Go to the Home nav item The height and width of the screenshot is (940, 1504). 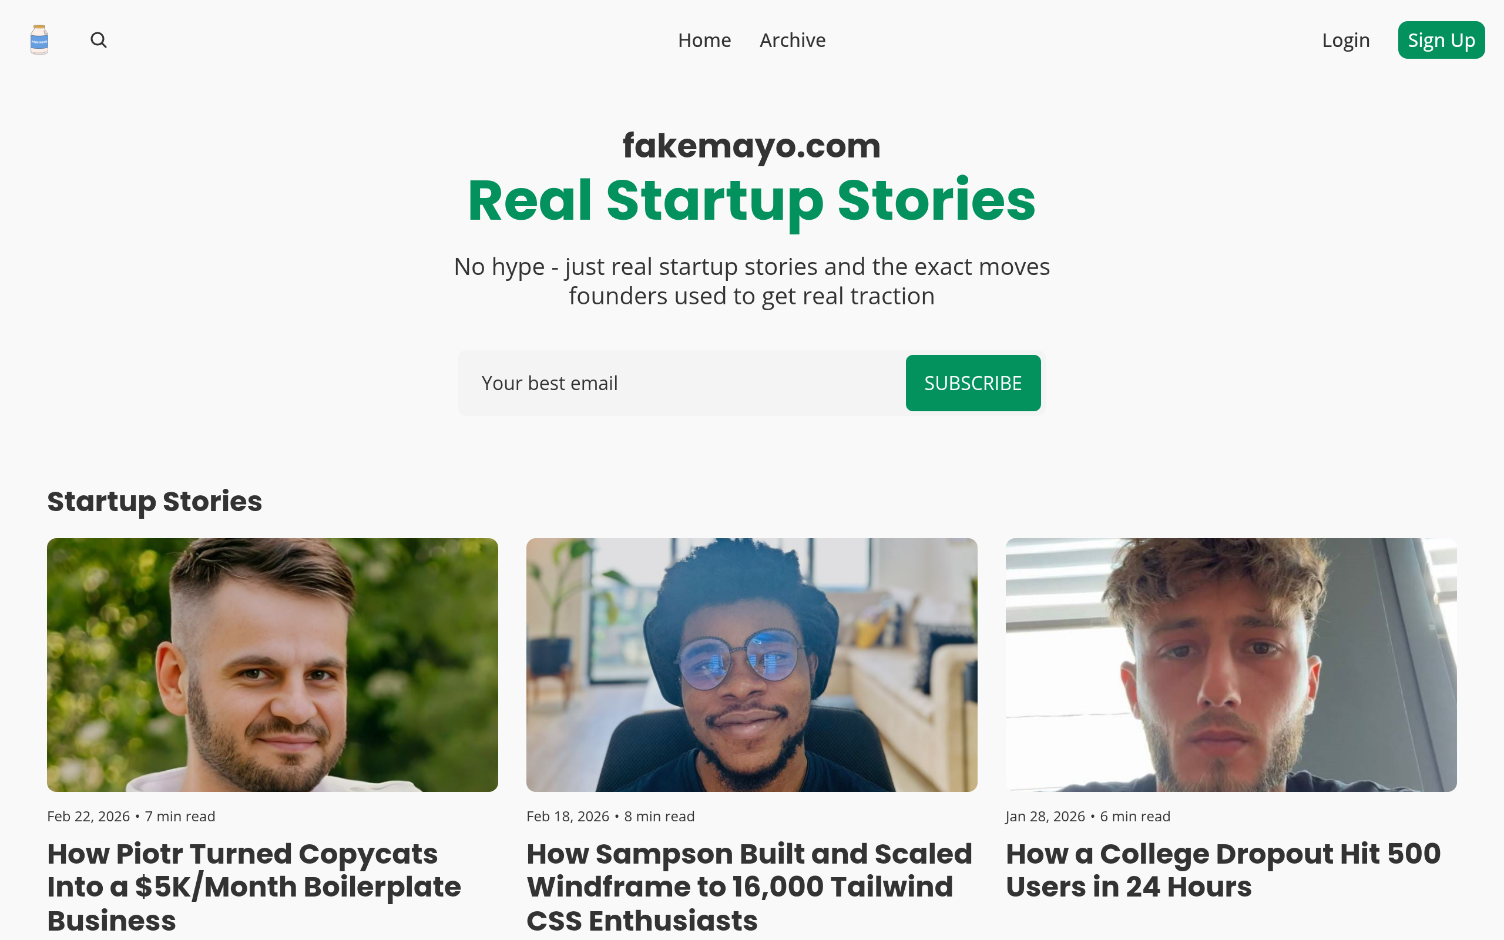[x=704, y=41]
